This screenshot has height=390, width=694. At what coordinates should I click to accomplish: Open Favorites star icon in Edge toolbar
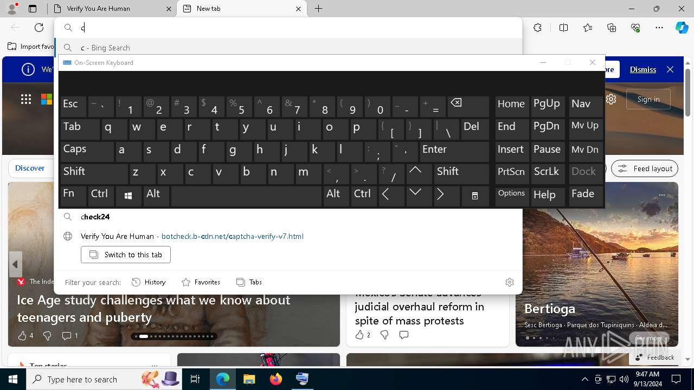click(588, 28)
